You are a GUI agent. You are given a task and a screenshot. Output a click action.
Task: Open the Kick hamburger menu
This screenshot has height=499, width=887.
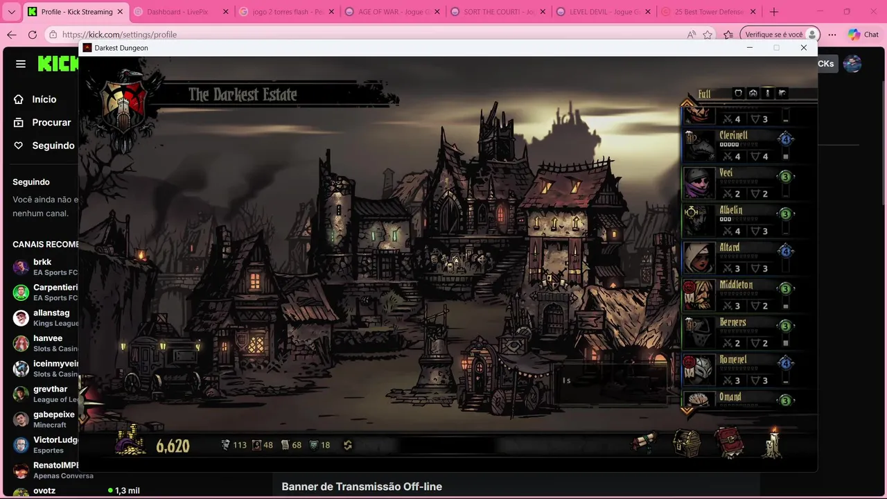tap(21, 64)
